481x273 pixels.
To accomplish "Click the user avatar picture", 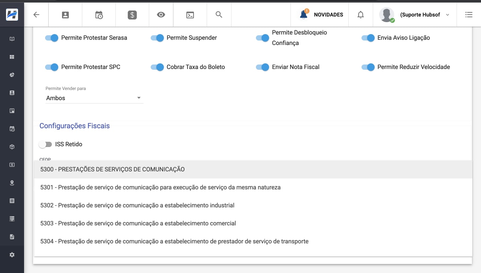I will [x=387, y=15].
